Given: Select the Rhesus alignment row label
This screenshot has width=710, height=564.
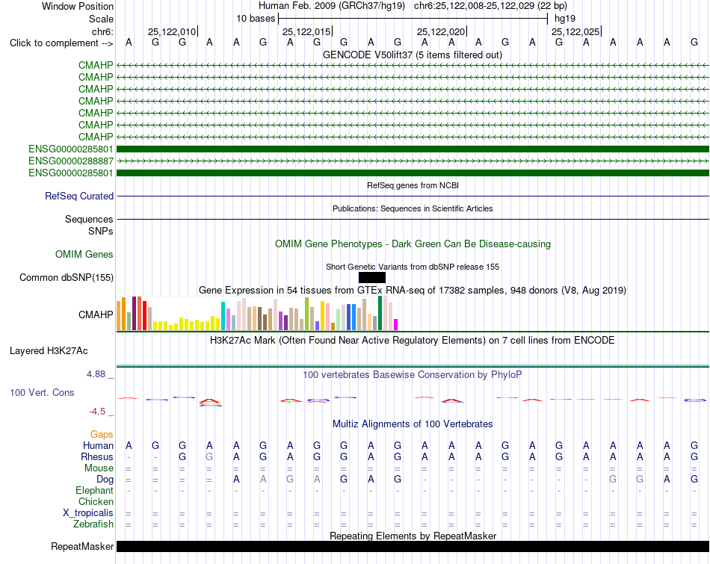Looking at the screenshot, I should pyautogui.click(x=97, y=456).
